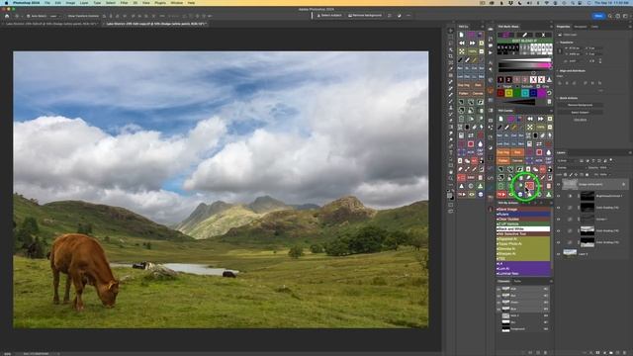
Task: Click the search icon beside Share
Action: tap(610, 16)
